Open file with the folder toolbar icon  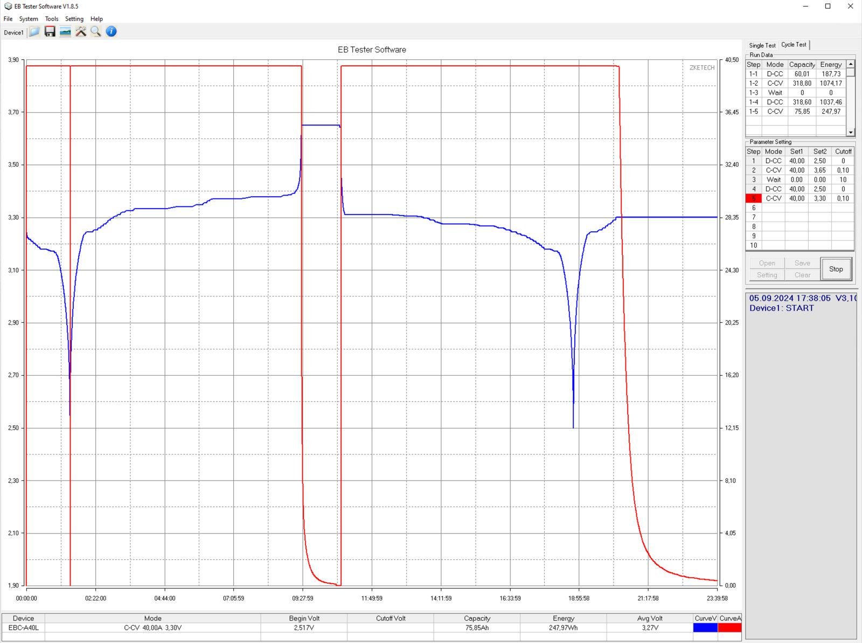pos(34,32)
